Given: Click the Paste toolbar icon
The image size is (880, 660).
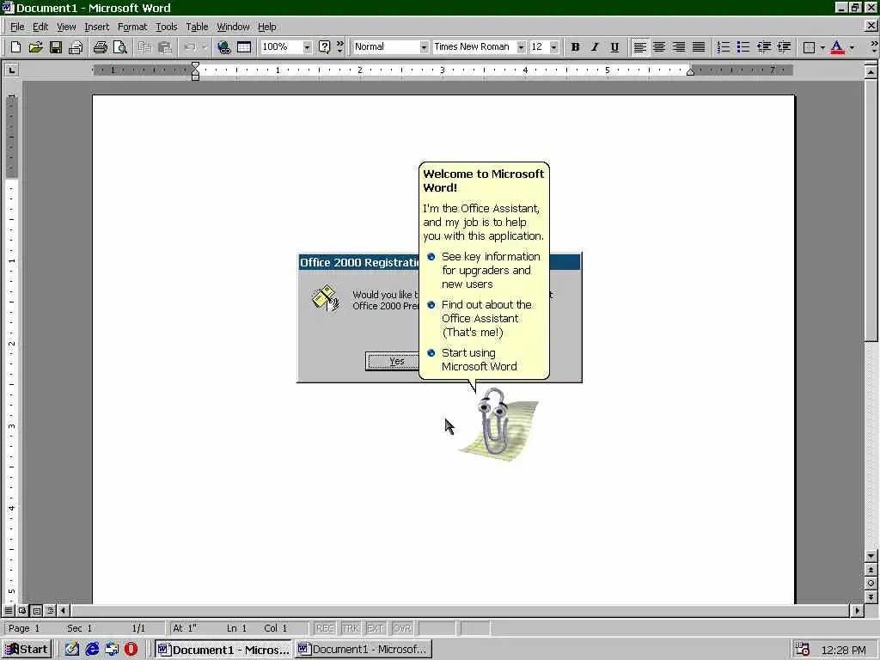Looking at the screenshot, I should (164, 47).
